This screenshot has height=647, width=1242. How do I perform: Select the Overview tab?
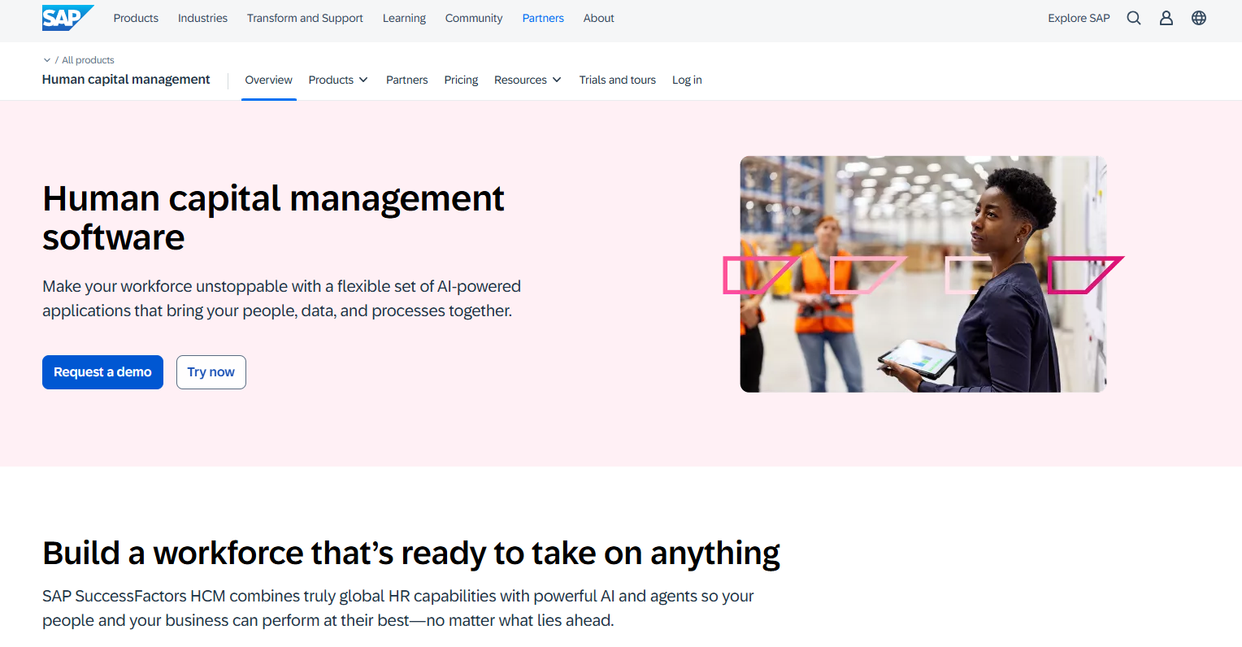[x=268, y=80]
